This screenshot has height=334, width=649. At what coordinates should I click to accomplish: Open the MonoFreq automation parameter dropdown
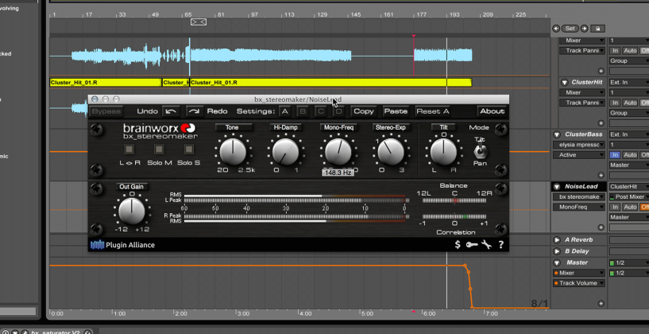(579, 207)
